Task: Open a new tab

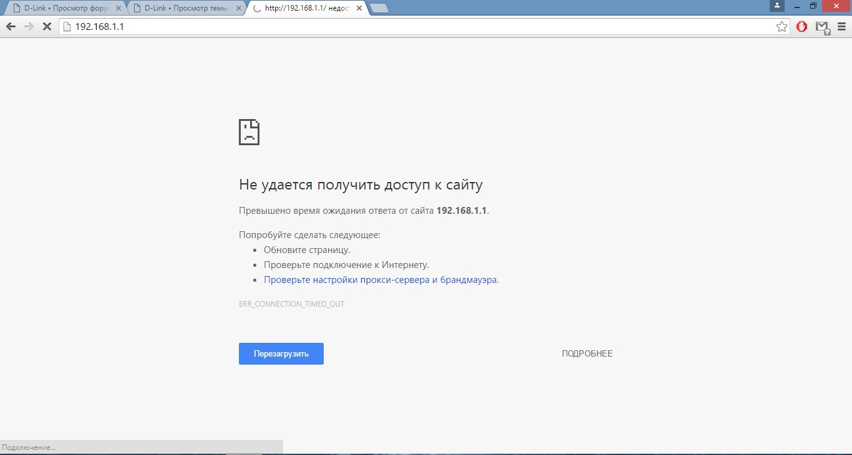Action: click(379, 8)
